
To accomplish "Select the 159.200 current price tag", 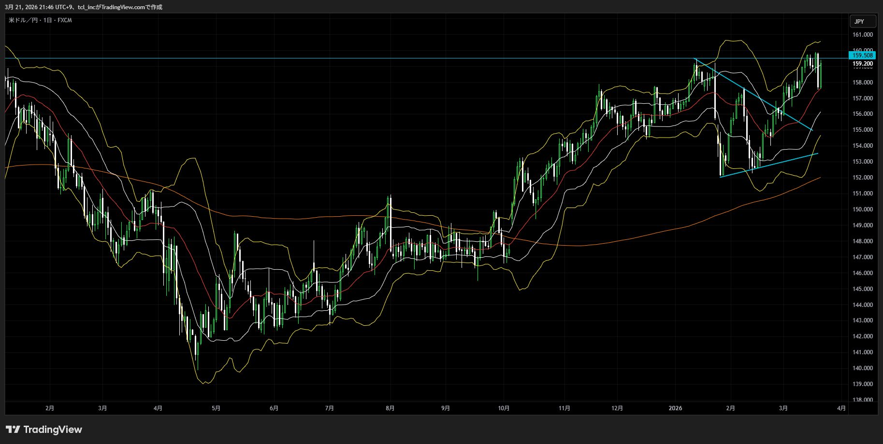I will coord(862,64).
